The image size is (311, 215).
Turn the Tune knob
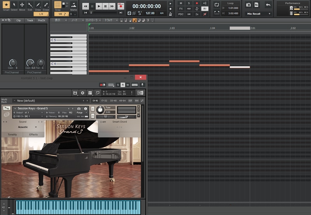pos(100,110)
